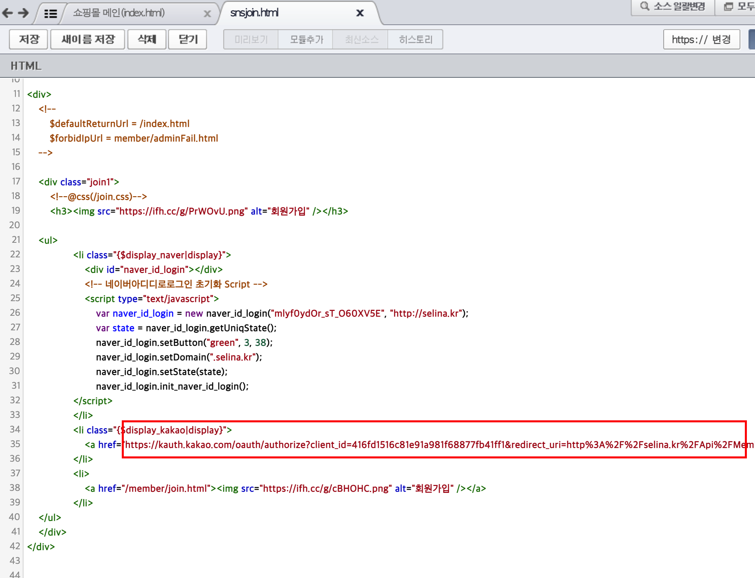Click line number 42 in gutter

15,546
